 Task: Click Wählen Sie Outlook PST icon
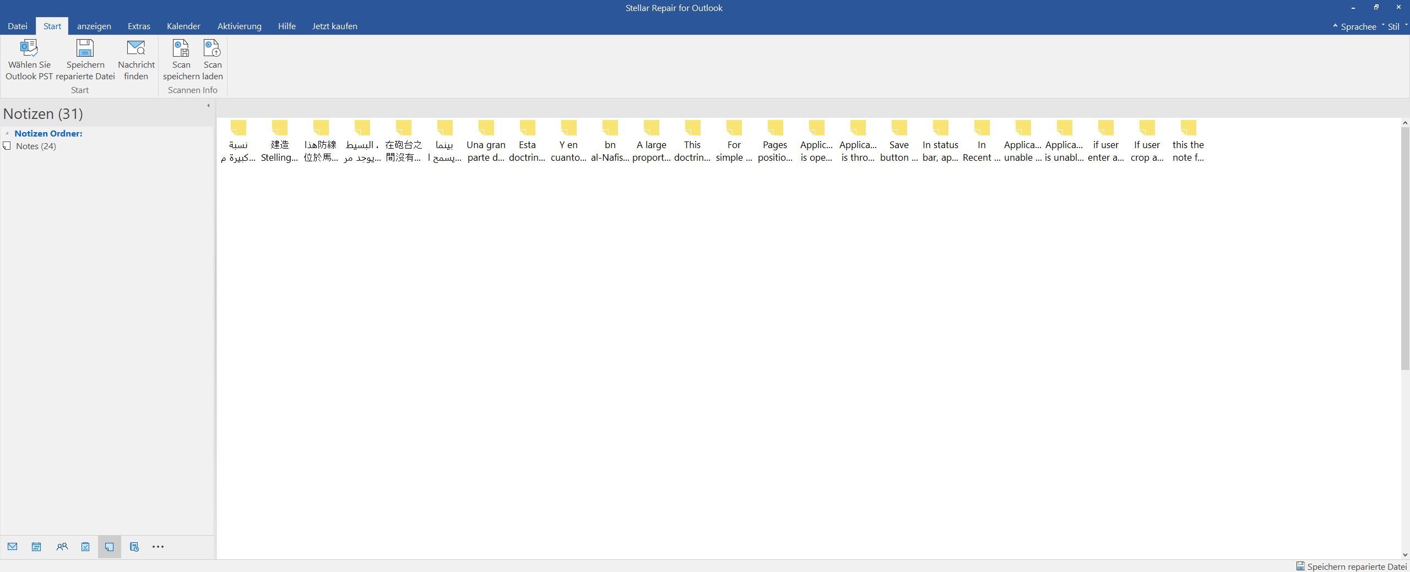coord(29,49)
